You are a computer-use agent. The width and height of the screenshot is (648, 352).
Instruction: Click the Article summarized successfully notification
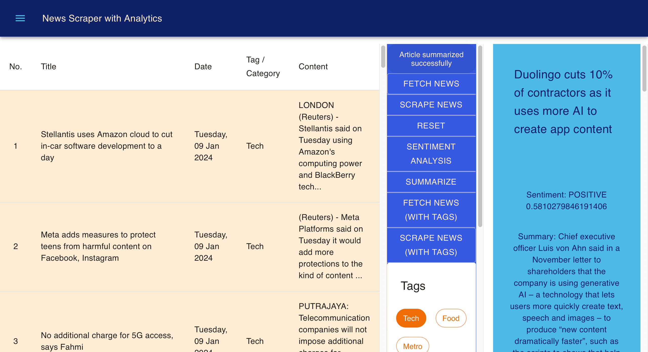pyautogui.click(x=431, y=59)
